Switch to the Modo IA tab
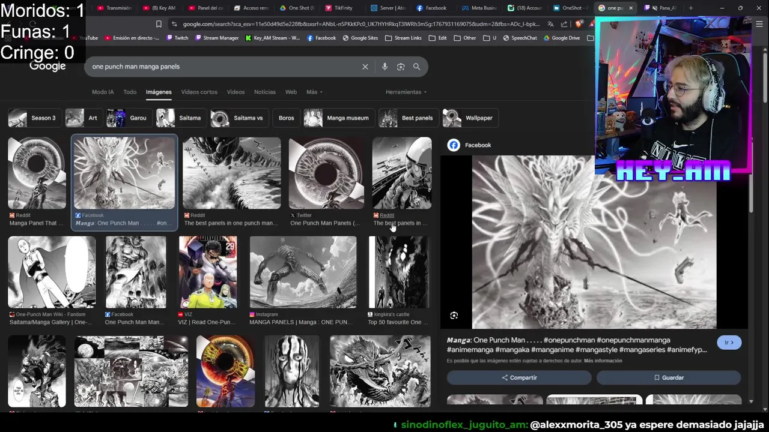 pos(103,92)
